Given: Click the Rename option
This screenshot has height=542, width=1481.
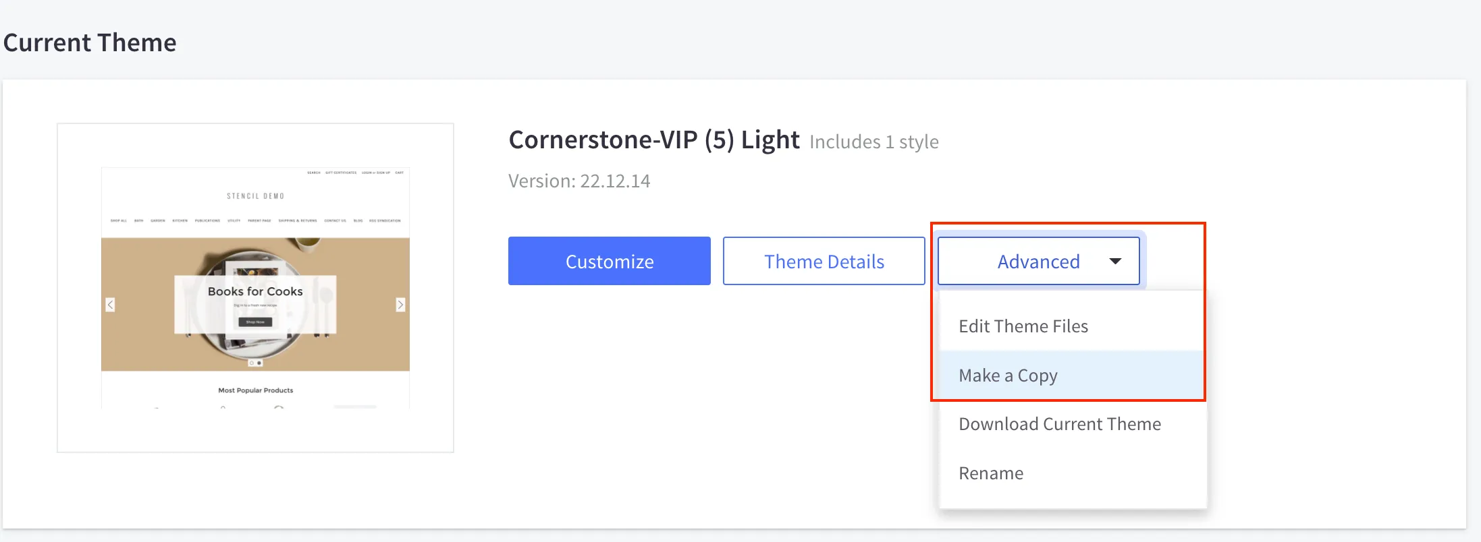Looking at the screenshot, I should (x=990, y=473).
